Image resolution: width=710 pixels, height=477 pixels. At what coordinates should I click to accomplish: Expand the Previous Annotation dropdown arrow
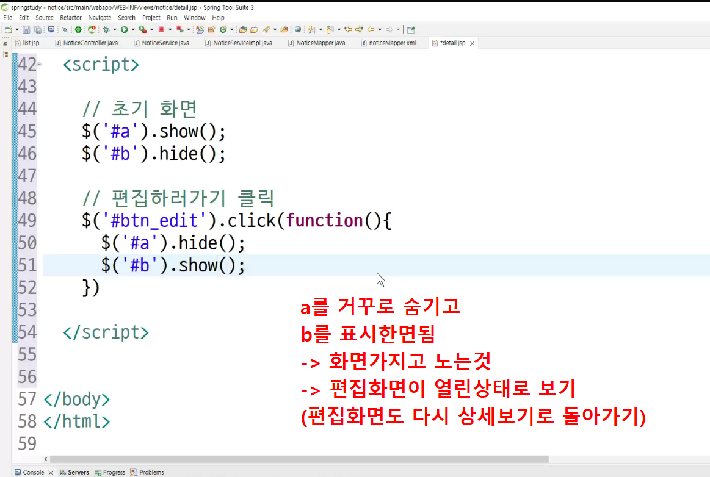tap(339, 29)
